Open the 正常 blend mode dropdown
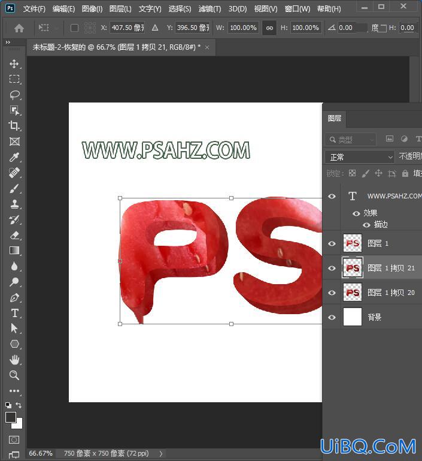The width and height of the screenshot is (422, 461). [x=360, y=157]
